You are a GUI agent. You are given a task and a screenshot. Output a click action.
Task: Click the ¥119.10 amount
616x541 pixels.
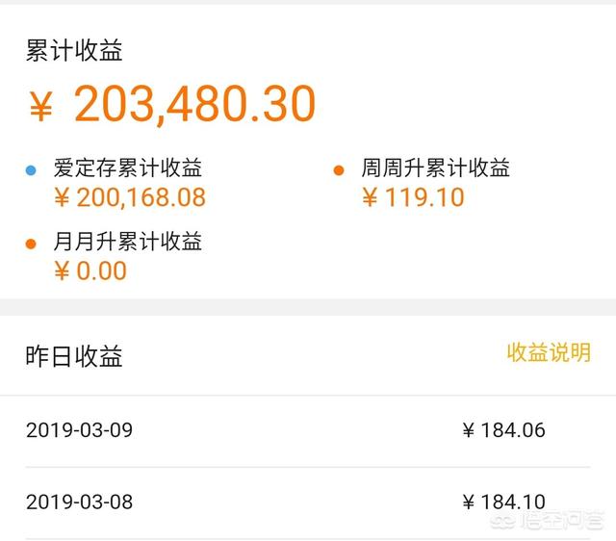(x=413, y=198)
